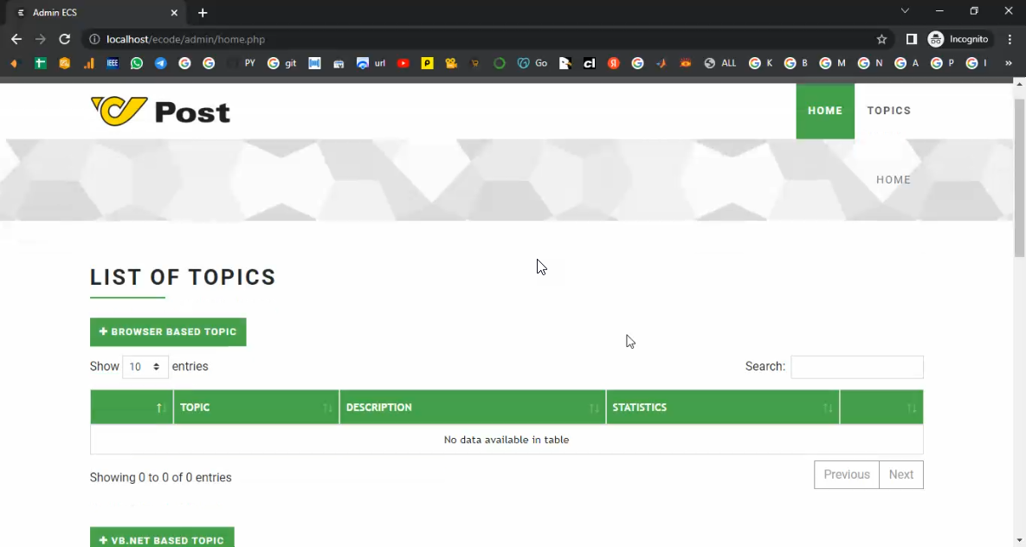Open the 'url' bookmark
The height and width of the screenshot is (547, 1026).
371,63
